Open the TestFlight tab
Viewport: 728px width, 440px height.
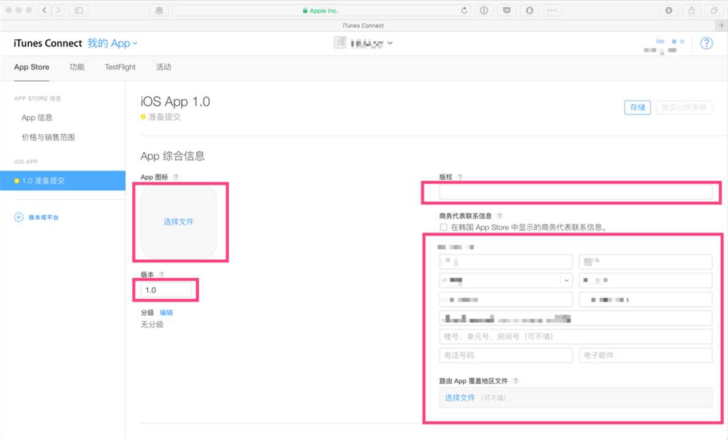[x=120, y=67]
